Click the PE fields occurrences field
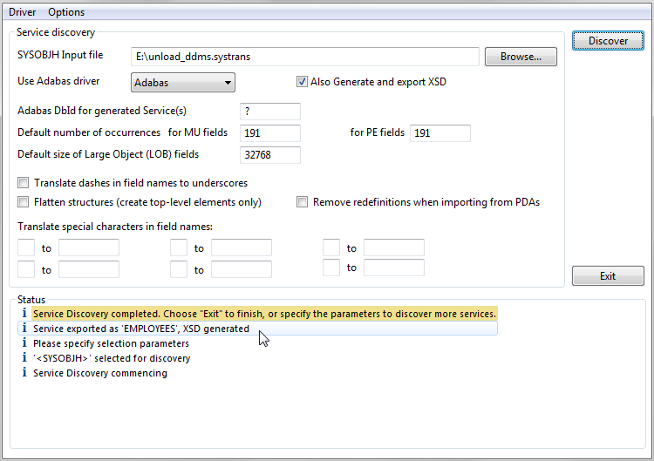The height and width of the screenshot is (461, 654). (440, 133)
